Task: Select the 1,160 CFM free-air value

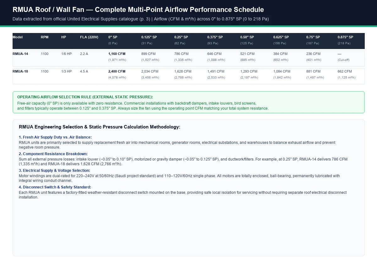Action: click(117, 54)
